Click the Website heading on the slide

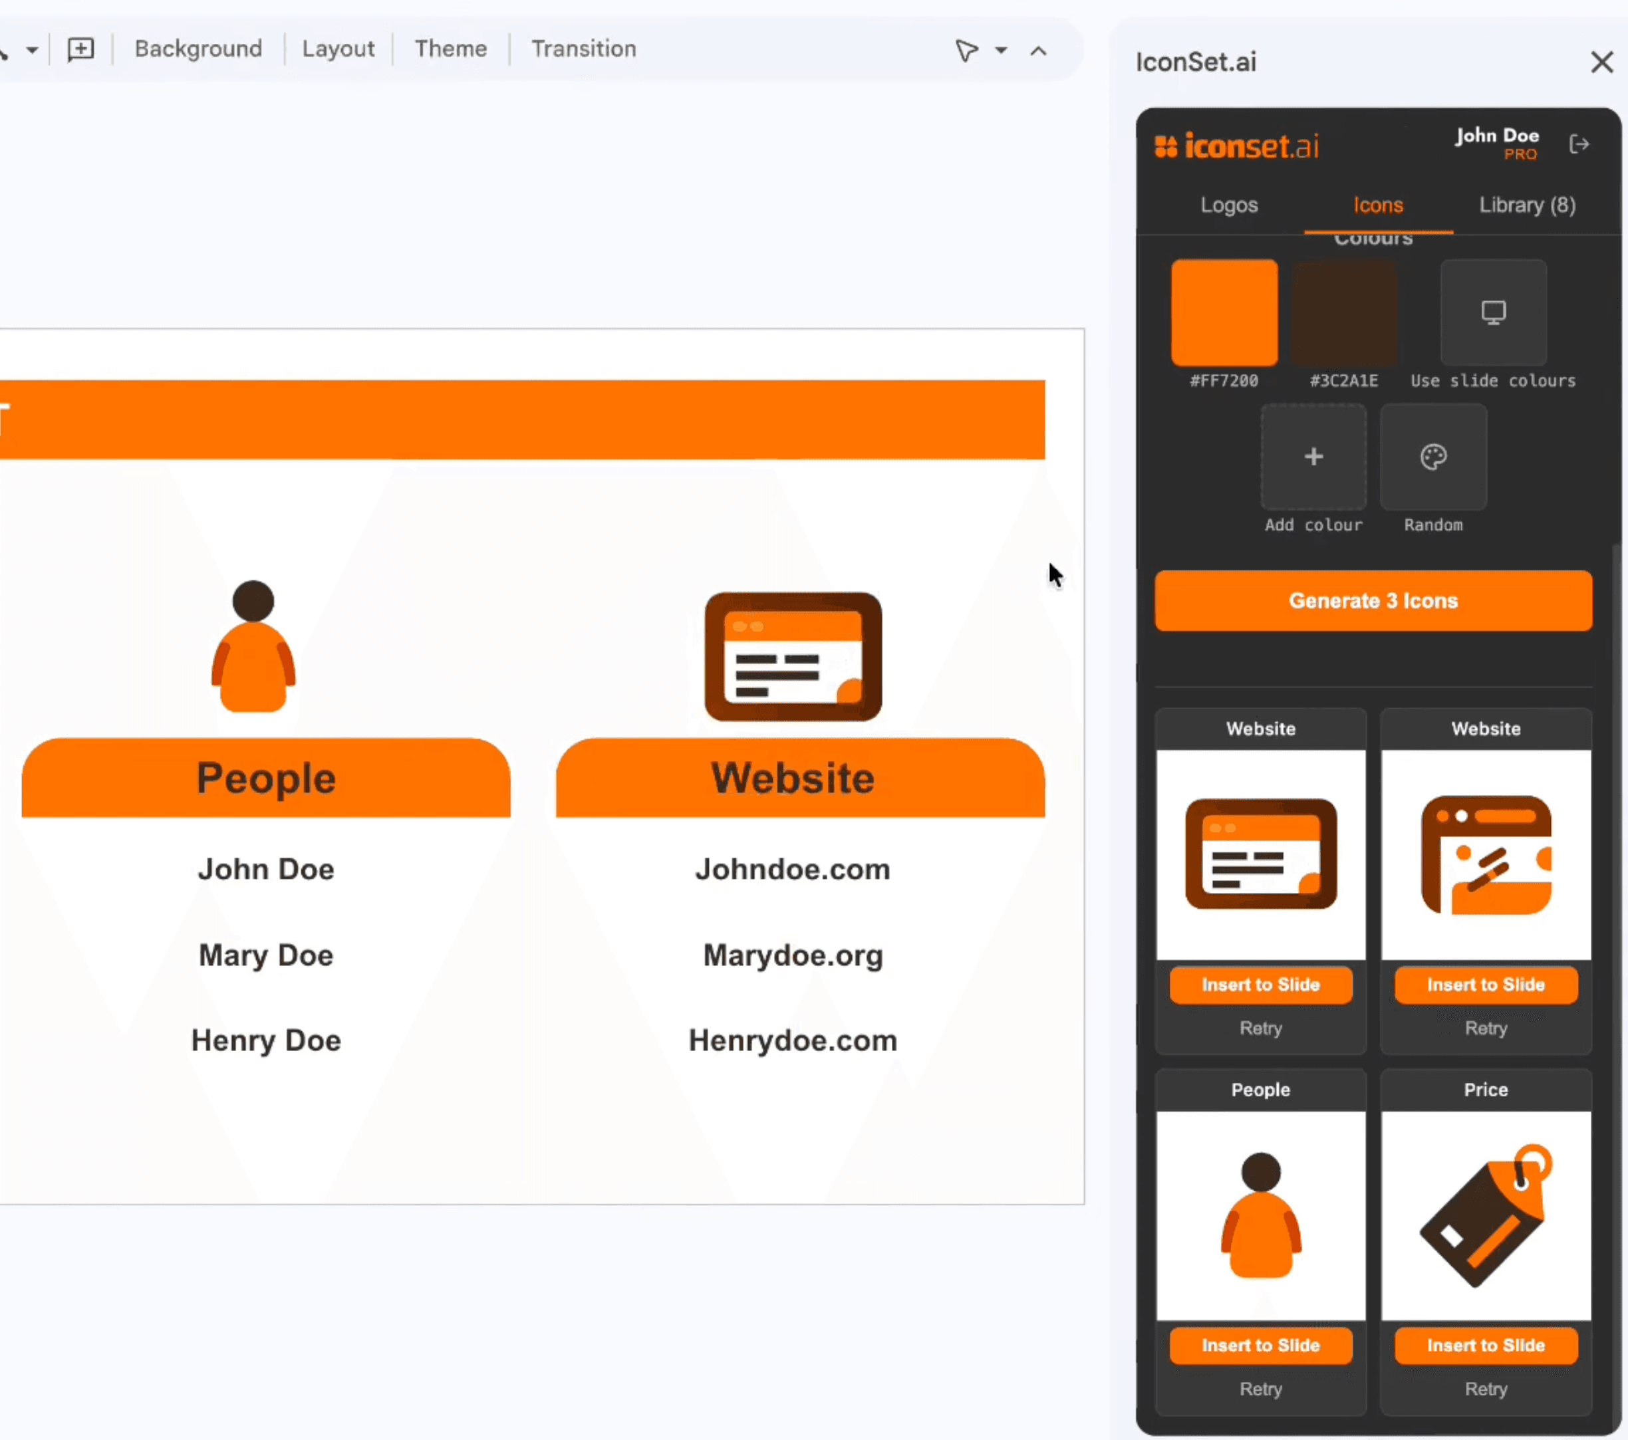coord(793,778)
